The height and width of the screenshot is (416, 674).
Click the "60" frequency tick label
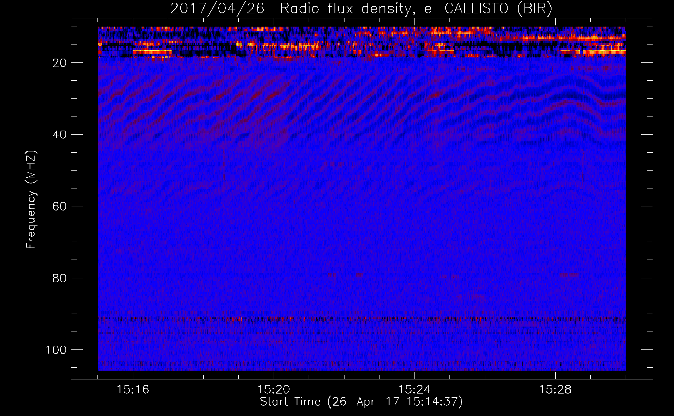tap(60, 206)
